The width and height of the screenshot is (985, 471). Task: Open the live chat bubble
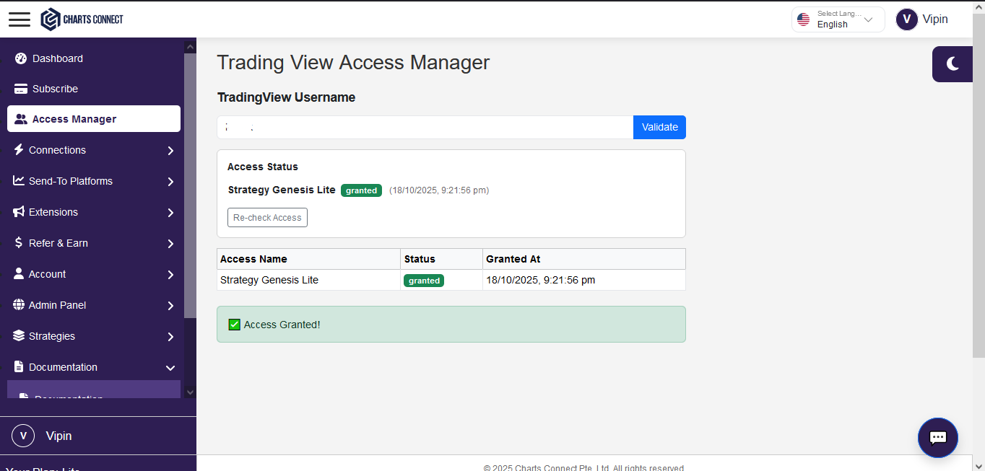937,438
